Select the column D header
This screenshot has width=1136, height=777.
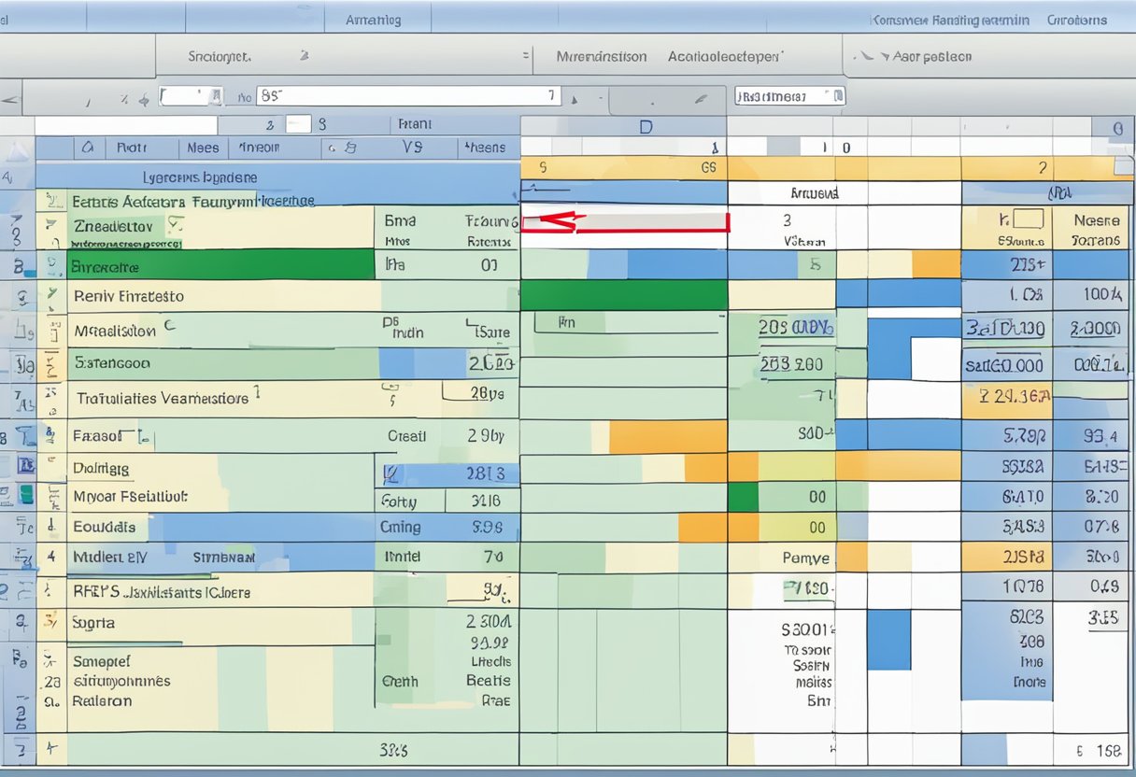click(x=645, y=127)
